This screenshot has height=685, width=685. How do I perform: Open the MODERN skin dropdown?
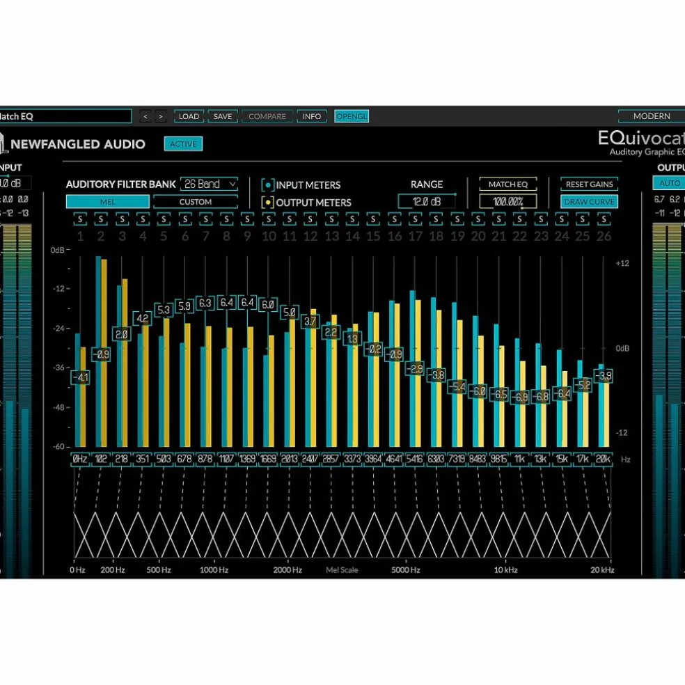tap(652, 116)
